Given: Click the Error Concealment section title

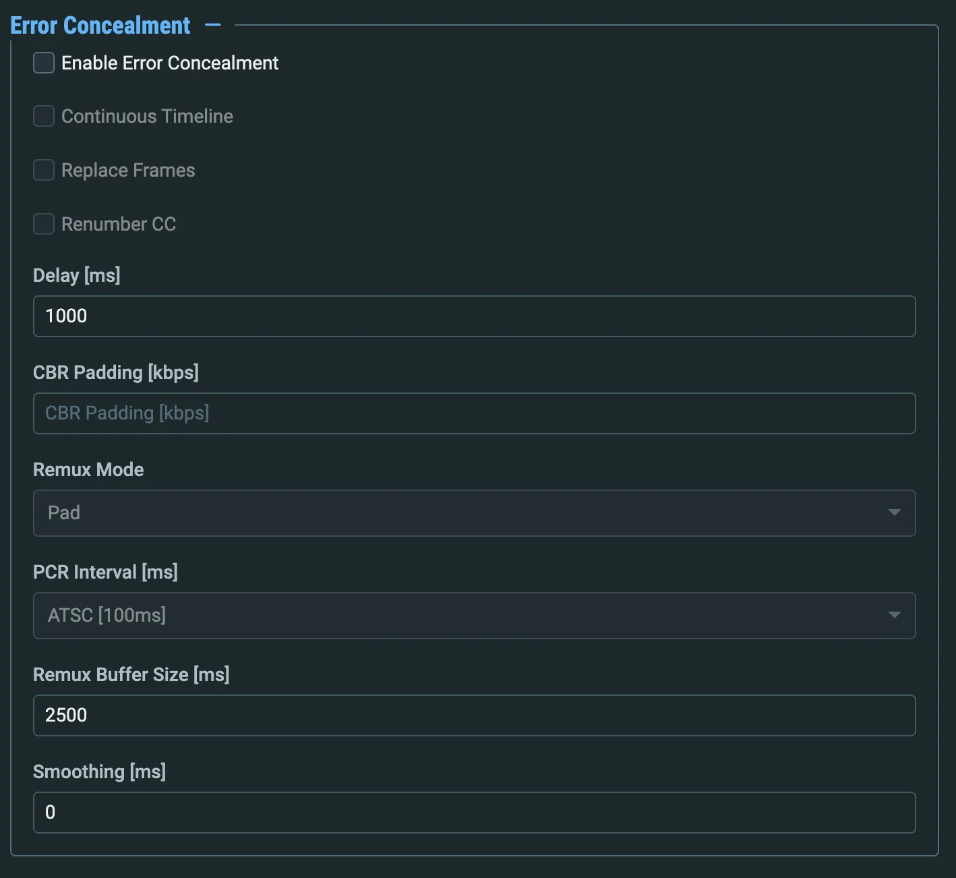Looking at the screenshot, I should [x=100, y=26].
